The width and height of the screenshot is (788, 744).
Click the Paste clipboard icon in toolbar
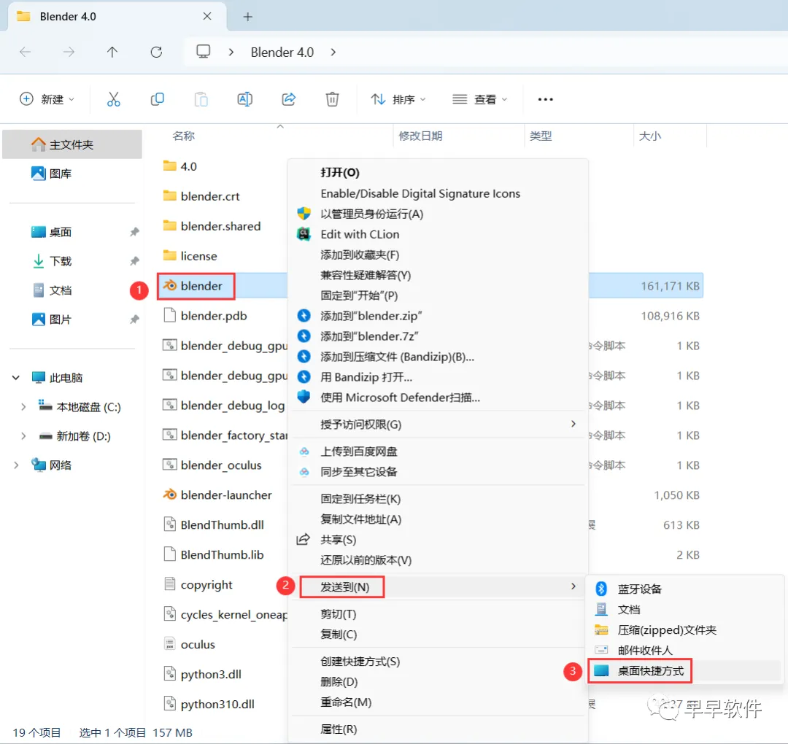(201, 99)
